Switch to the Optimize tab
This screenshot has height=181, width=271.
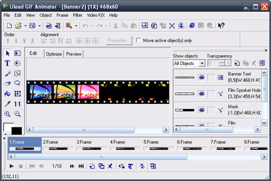(x=54, y=54)
